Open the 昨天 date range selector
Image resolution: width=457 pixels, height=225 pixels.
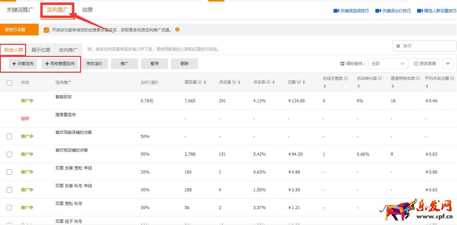coord(424,46)
